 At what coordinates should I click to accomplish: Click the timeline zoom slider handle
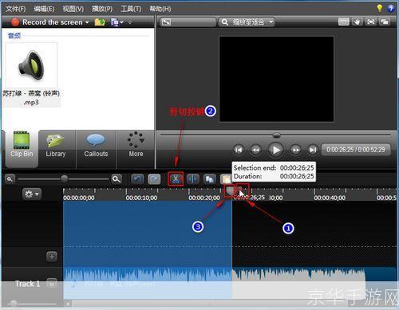click(x=64, y=179)
